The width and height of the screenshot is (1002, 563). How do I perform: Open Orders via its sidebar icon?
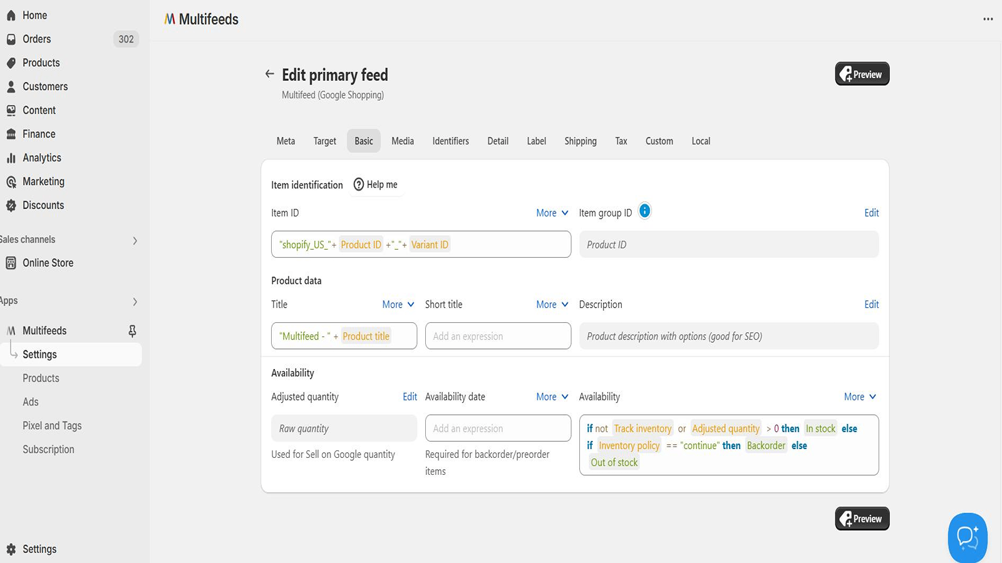click(x=11, y=39)
